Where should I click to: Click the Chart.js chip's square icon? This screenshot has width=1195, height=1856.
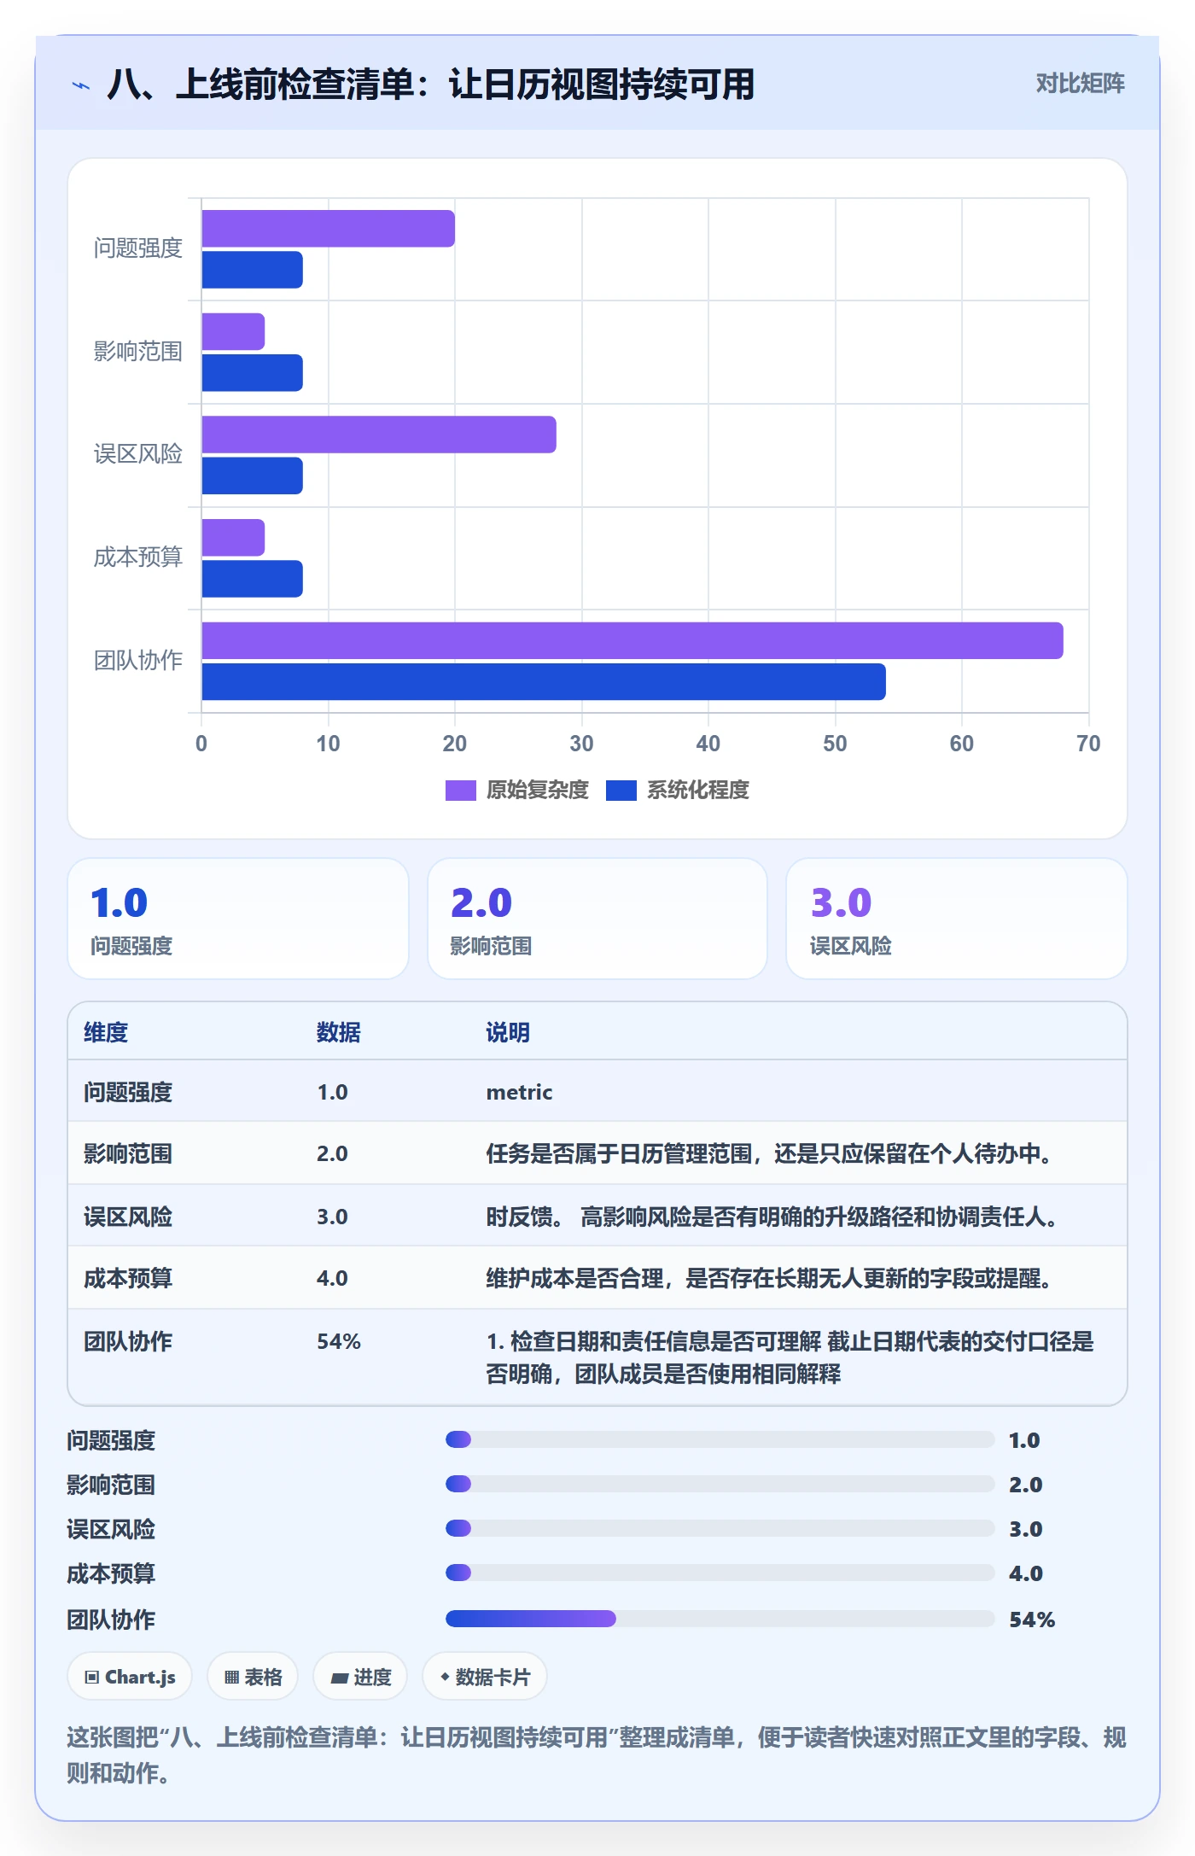tap(92, 1678)
